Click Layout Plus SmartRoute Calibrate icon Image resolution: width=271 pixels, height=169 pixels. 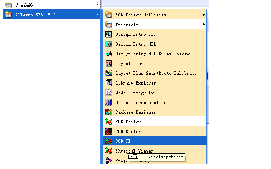(x=109, y=73)
